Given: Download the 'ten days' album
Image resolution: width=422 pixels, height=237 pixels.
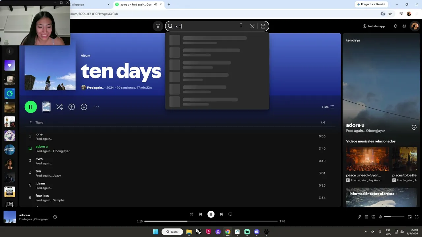Looking at the screenshot, I should point(84,107).
